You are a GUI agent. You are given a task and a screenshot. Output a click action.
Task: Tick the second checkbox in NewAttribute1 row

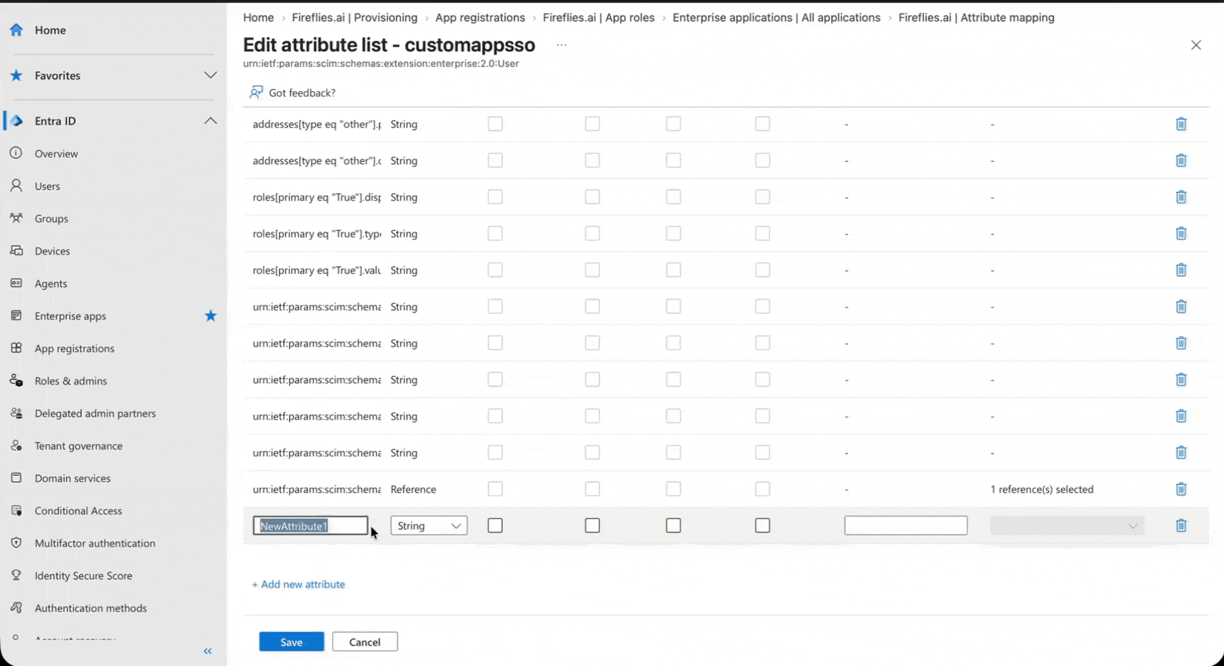pyautogui.click(x=592, y=526)
